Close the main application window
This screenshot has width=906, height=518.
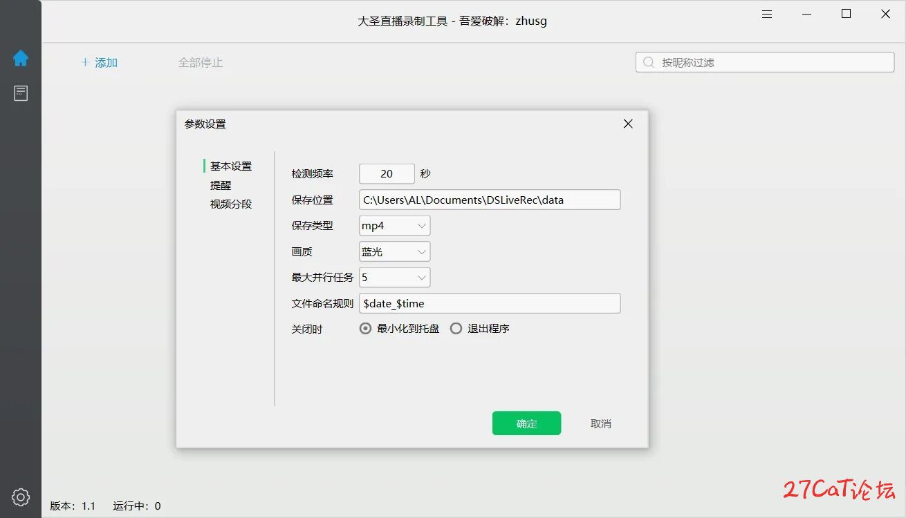pos(885,14)
